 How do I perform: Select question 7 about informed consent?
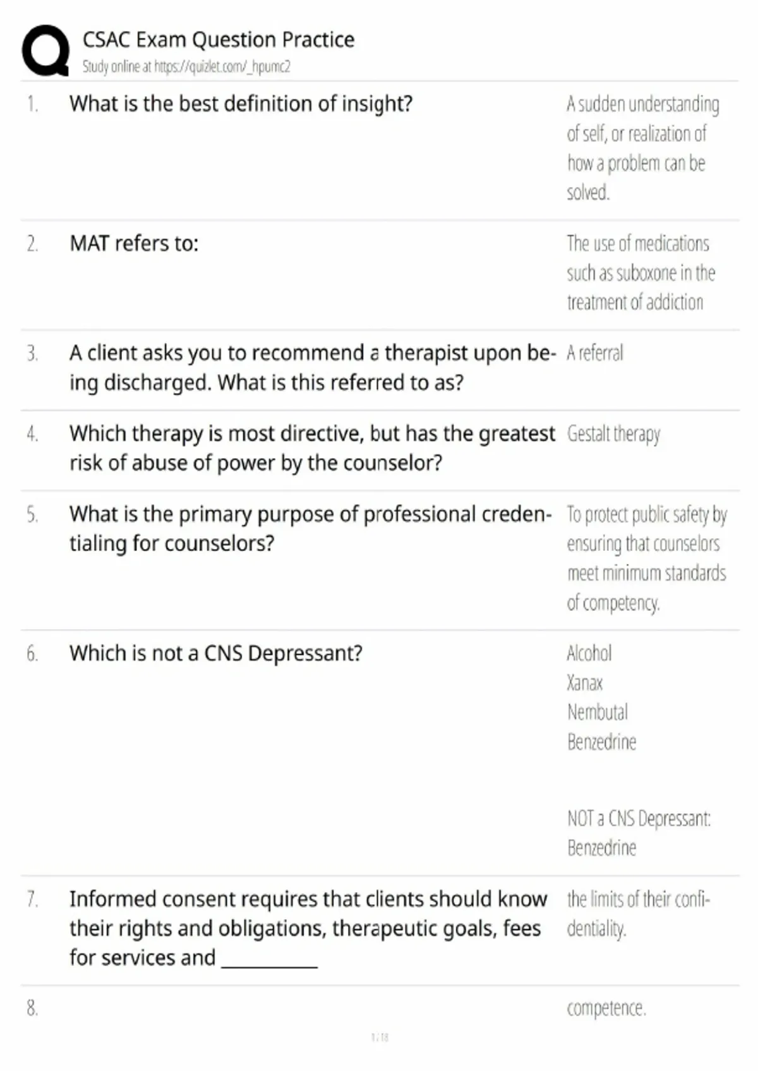[x=308, y=928]
